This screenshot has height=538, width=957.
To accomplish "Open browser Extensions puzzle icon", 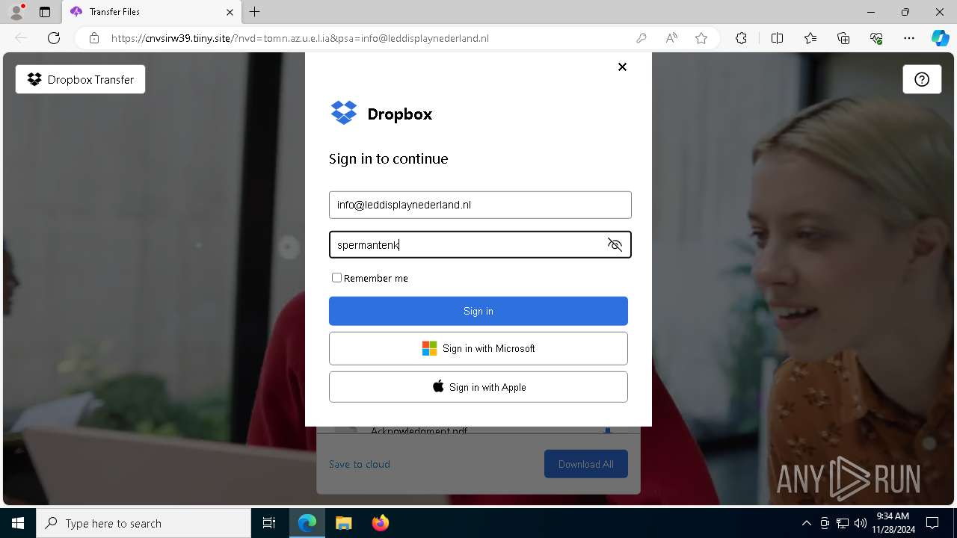I will pyautogui.click(x=741, y=38).
